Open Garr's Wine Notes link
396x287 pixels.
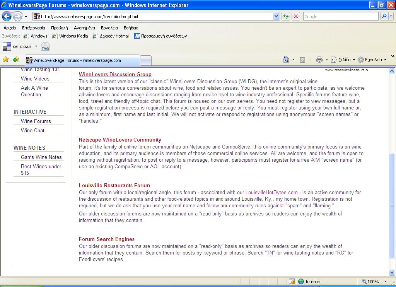tap(41, 157)
